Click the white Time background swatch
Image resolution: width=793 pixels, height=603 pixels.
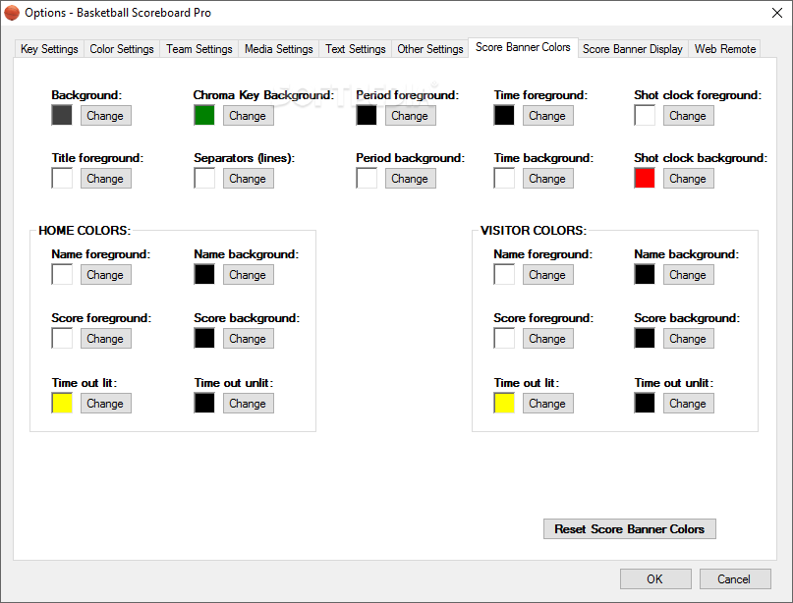click(x=504, y=178)
